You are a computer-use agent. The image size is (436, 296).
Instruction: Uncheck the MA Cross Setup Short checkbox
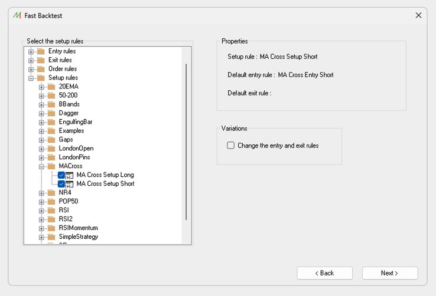[61, 184]
